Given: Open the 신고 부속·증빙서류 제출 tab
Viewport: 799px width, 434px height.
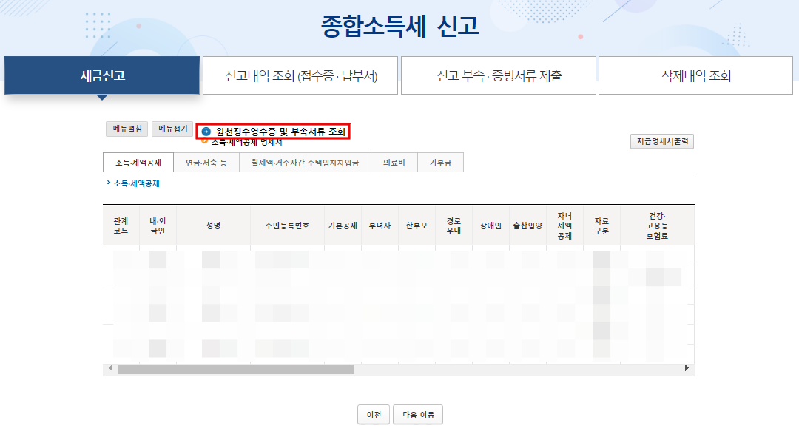Looking at the screenshot, I should click(498, 75).
